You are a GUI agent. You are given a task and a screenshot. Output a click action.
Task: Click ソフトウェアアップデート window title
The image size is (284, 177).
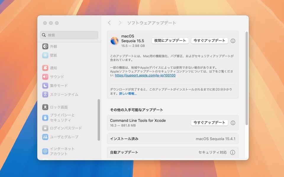pyautogui.click(x=151, y=23)
